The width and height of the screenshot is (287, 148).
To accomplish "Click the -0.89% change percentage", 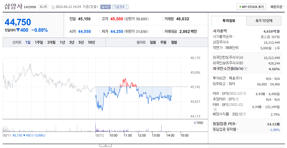I will point(40,30).
